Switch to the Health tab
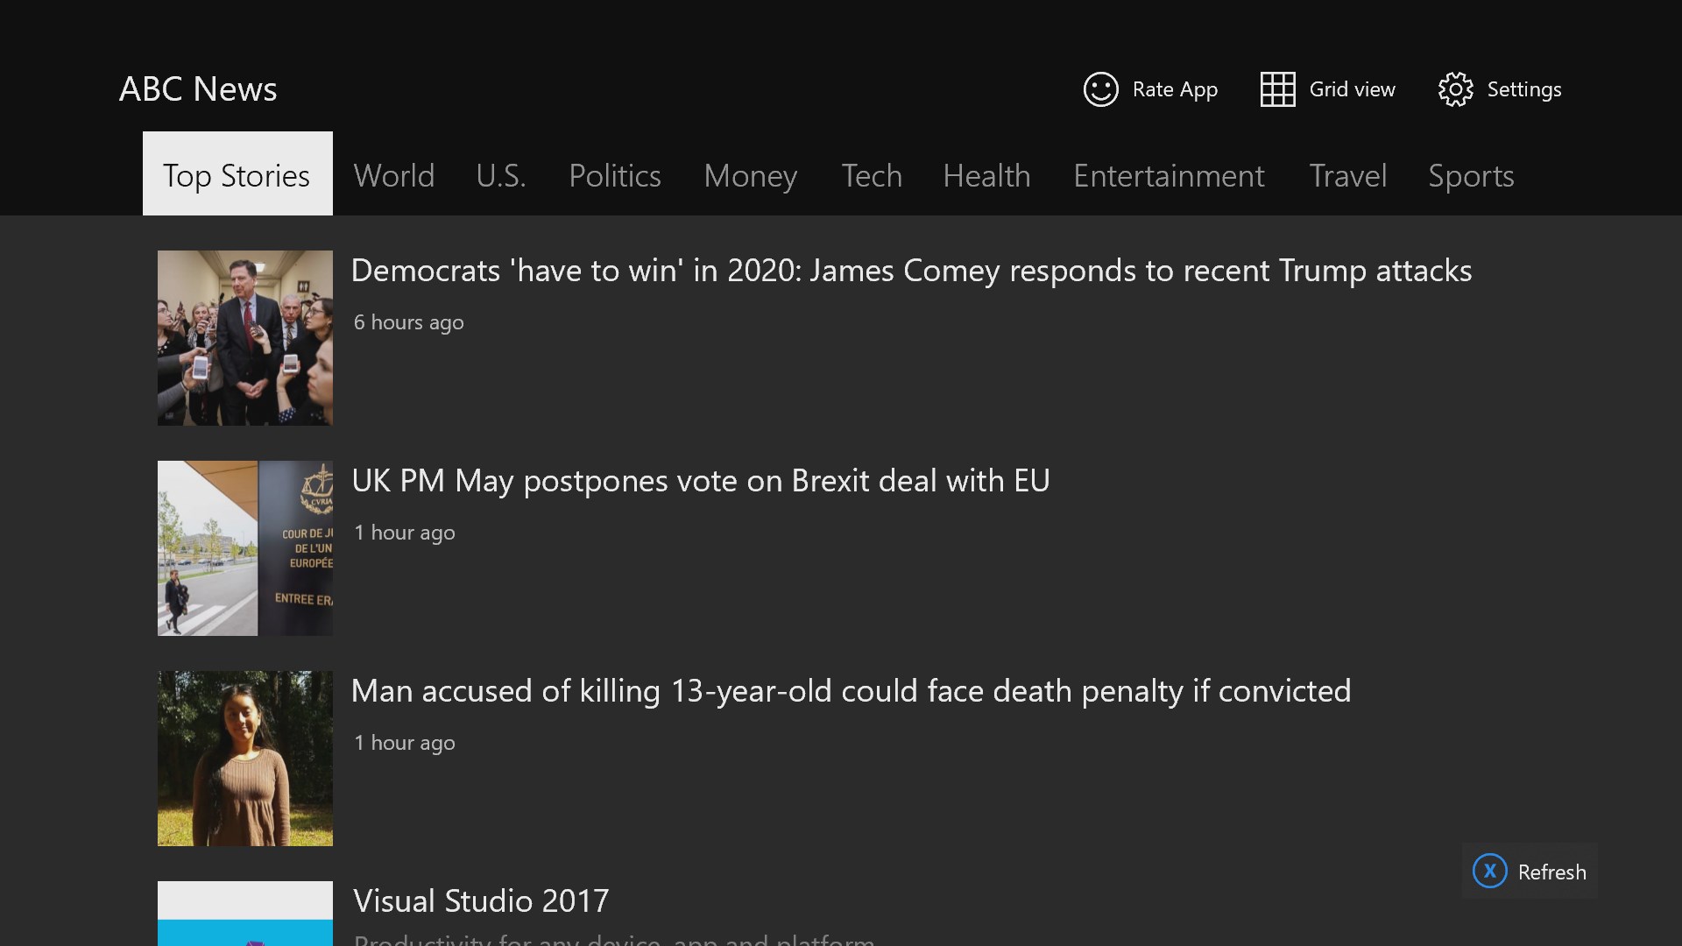The height and width of the screenshot is (946, 1682). (986, 175)
